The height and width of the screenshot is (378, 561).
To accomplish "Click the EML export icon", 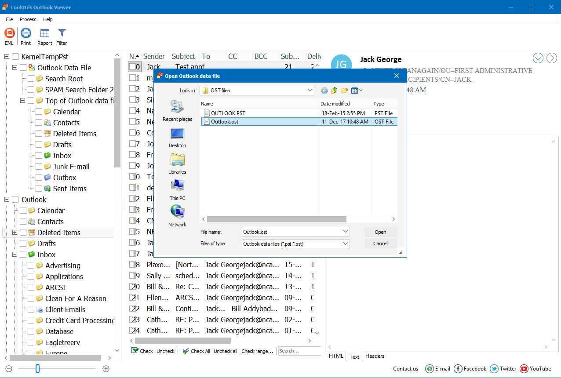I will [9, 33].
